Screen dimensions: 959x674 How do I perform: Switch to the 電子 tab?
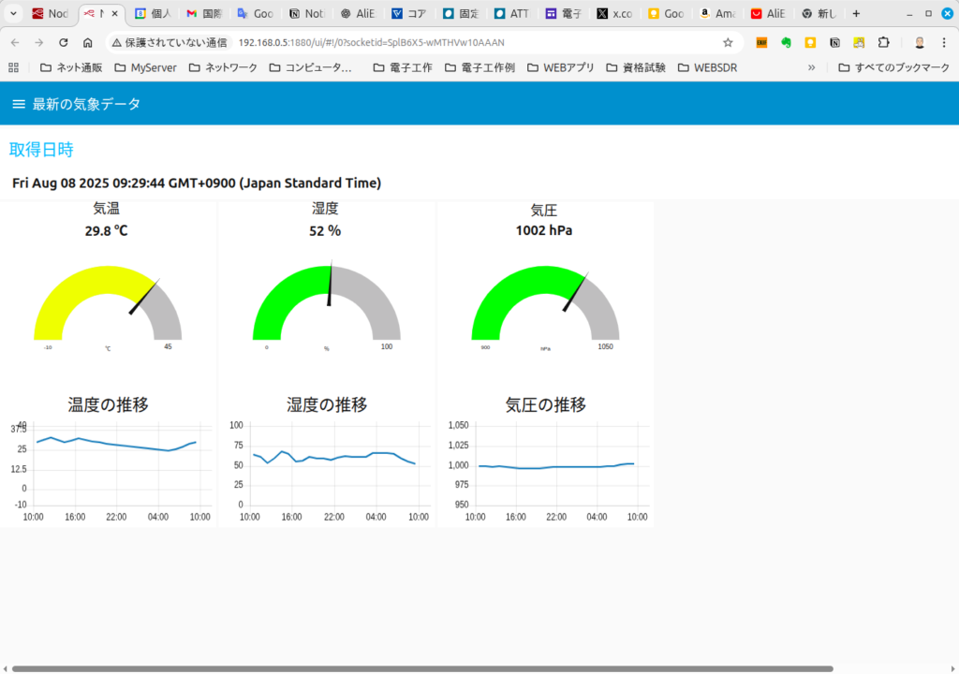[563, 13]
